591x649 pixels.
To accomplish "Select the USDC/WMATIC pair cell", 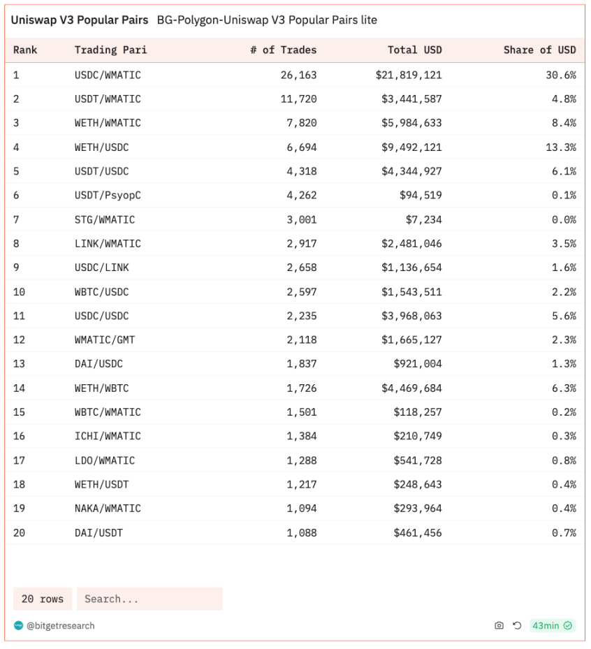I will [108, 75].
